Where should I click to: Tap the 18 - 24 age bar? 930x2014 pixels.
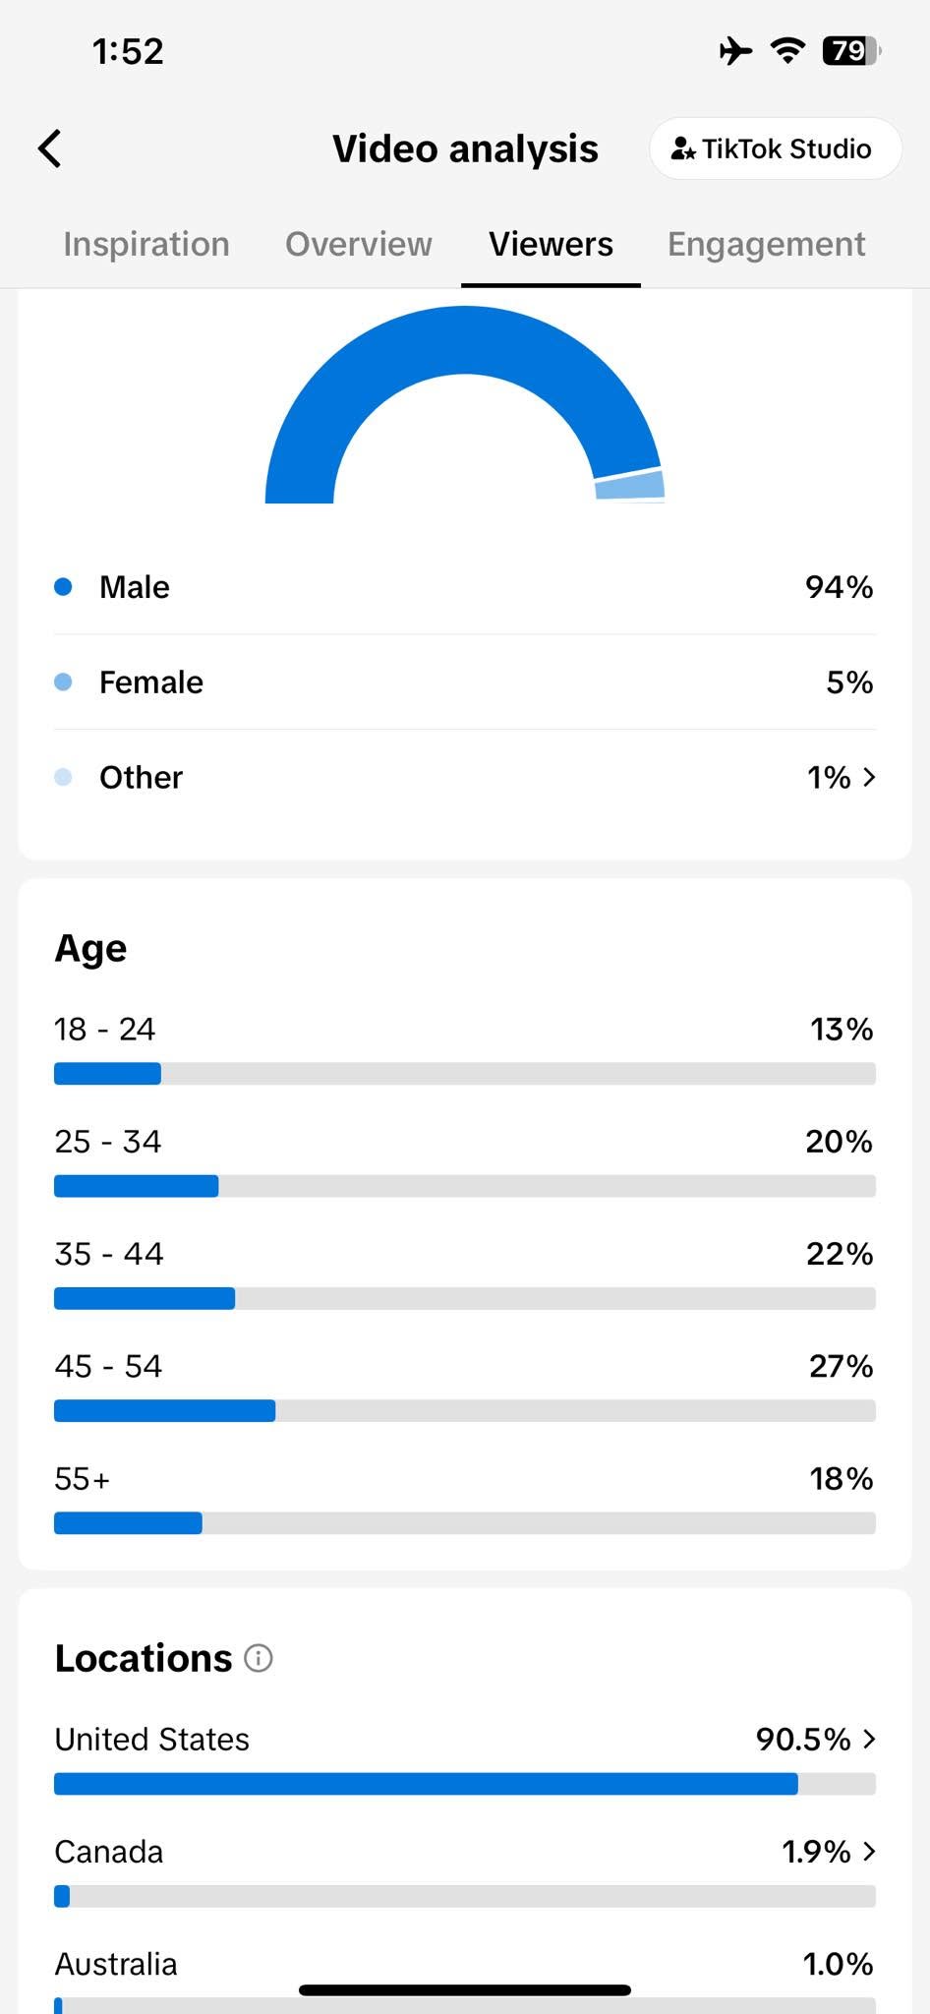[x=465, y=1074]
